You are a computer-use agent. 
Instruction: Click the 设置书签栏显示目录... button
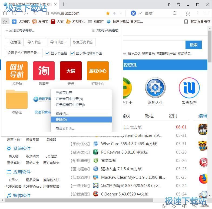click(24, 53)
